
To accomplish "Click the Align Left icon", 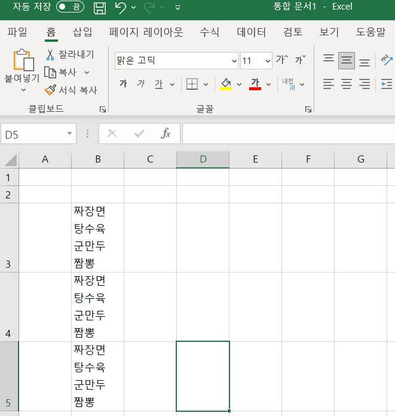I will click(x=329, y=84).
